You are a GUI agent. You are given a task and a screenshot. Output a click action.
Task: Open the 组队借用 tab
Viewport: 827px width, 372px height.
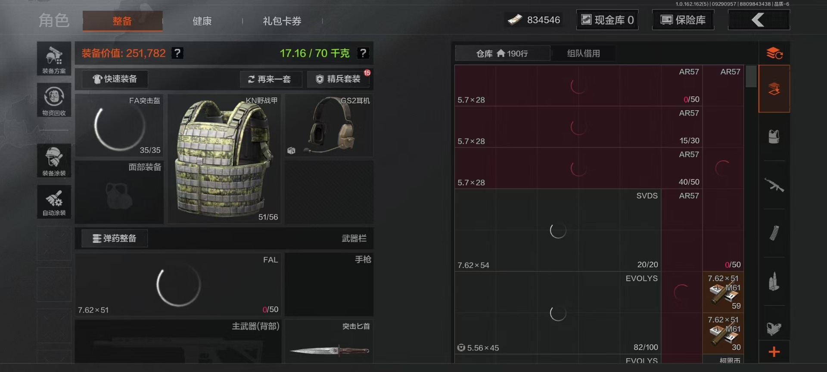pos(583,53)
